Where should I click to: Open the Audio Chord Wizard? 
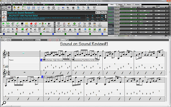59,24
